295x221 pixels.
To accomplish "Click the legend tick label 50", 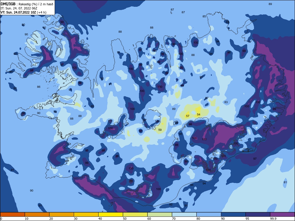I will coord(124,219).
